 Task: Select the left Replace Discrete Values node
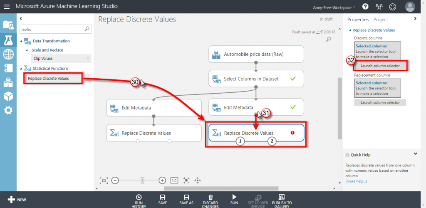point(154,133)
